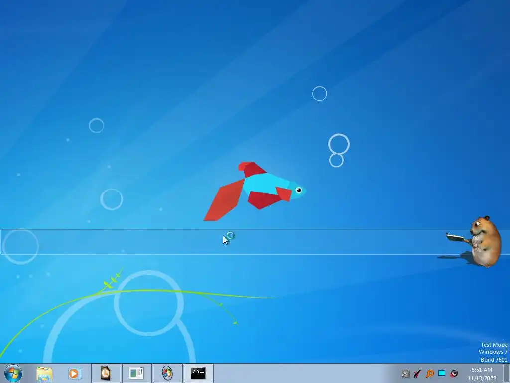The image size is (510, 383).
Task: Click the red circular tray icon
Action: (454, 373)
